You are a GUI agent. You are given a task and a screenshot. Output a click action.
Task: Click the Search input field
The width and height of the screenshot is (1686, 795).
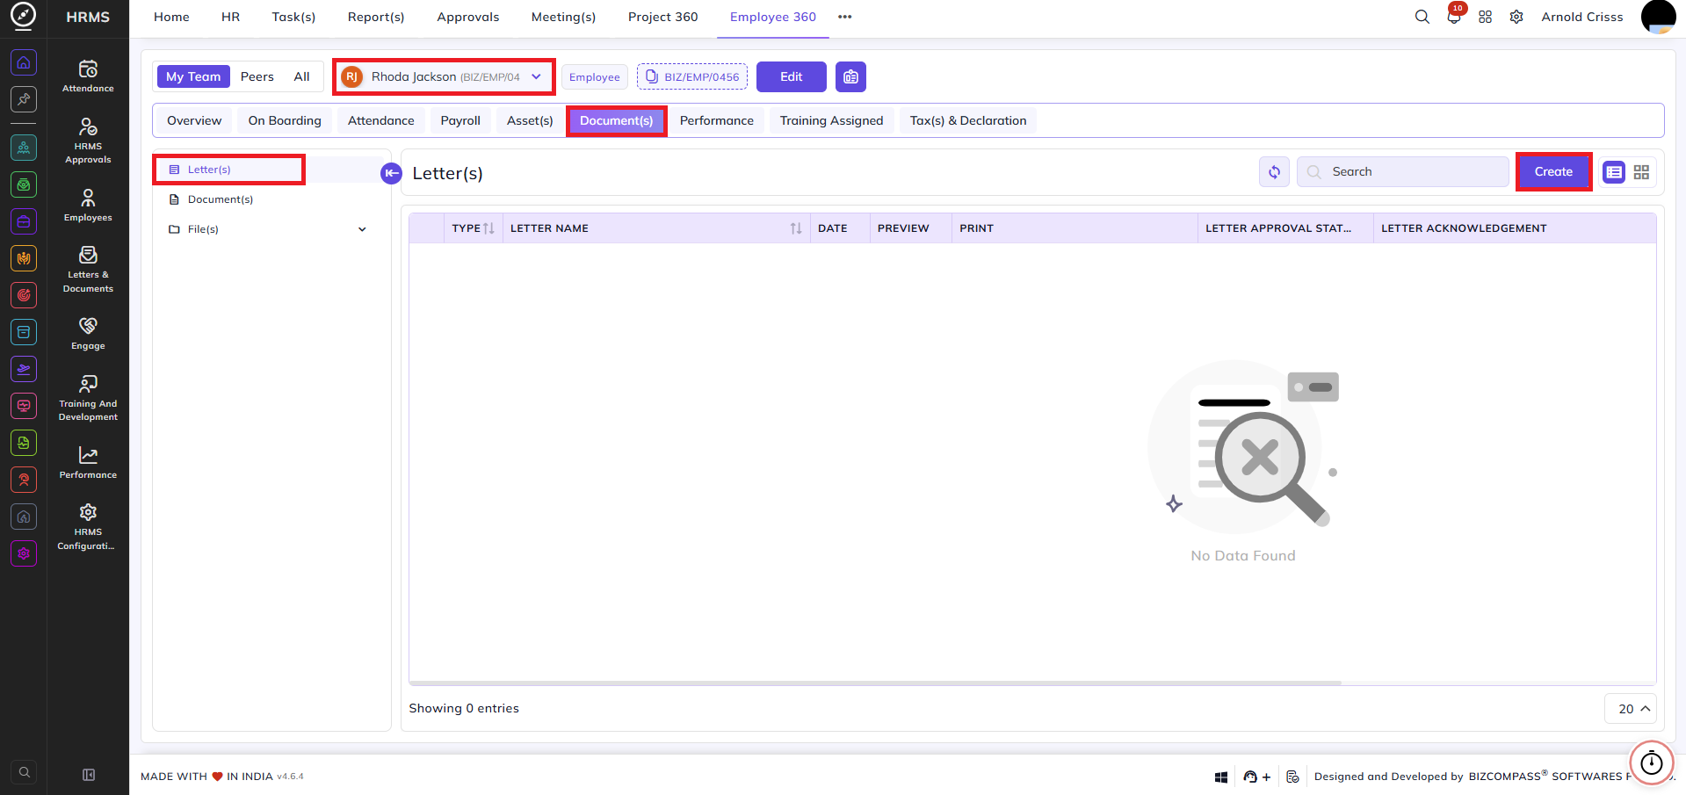[1403, 172]
